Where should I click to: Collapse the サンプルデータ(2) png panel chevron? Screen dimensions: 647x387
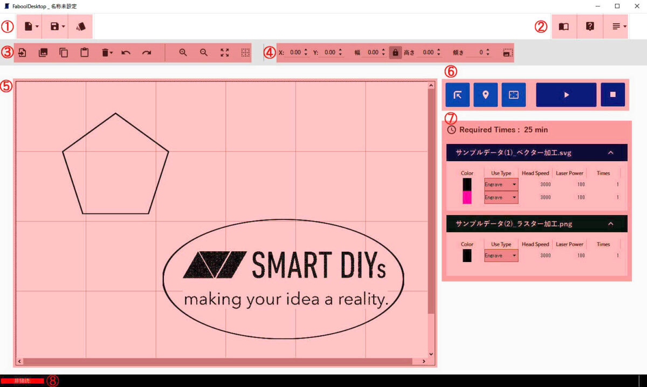tap(611, 223)
